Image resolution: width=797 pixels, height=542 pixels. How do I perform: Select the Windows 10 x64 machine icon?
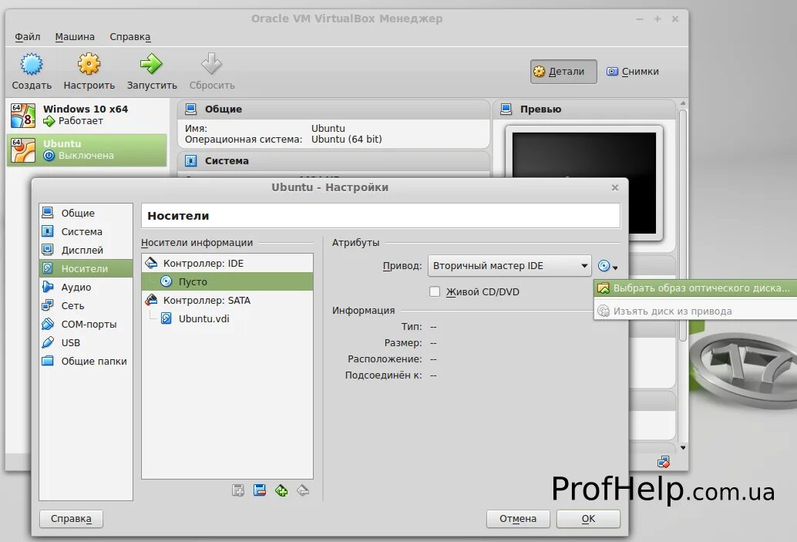23,116
